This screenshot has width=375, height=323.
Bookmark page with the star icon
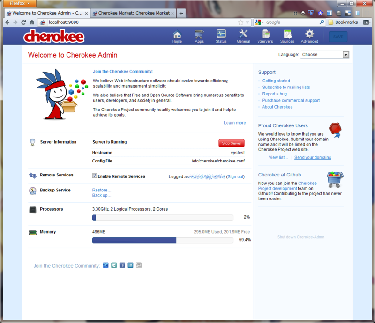(x=240, y=22)
